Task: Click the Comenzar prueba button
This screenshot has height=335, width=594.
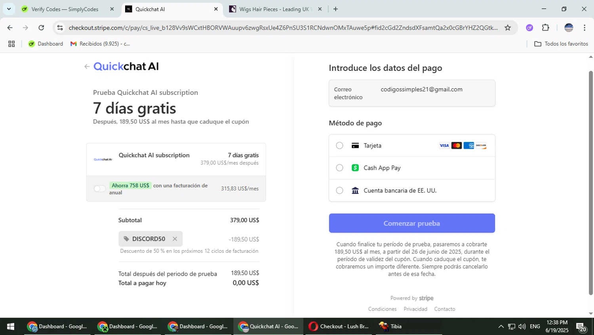Action: [x=412, y=223]
